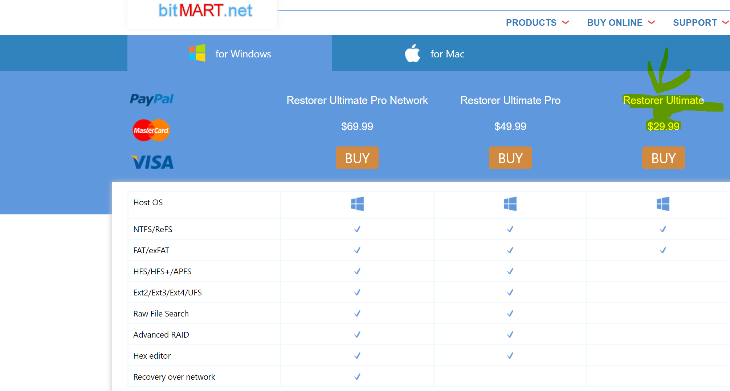Image resolution: width=730 pixels, height=391 pixels.
Task: Click the HFS/HFS+/APFS row label
Action: (x=162, y=271)
